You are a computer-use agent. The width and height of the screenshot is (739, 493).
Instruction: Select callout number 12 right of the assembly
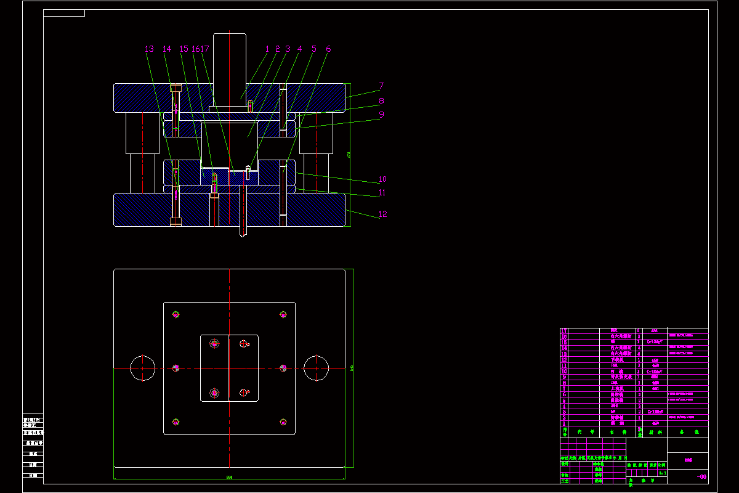382,214
